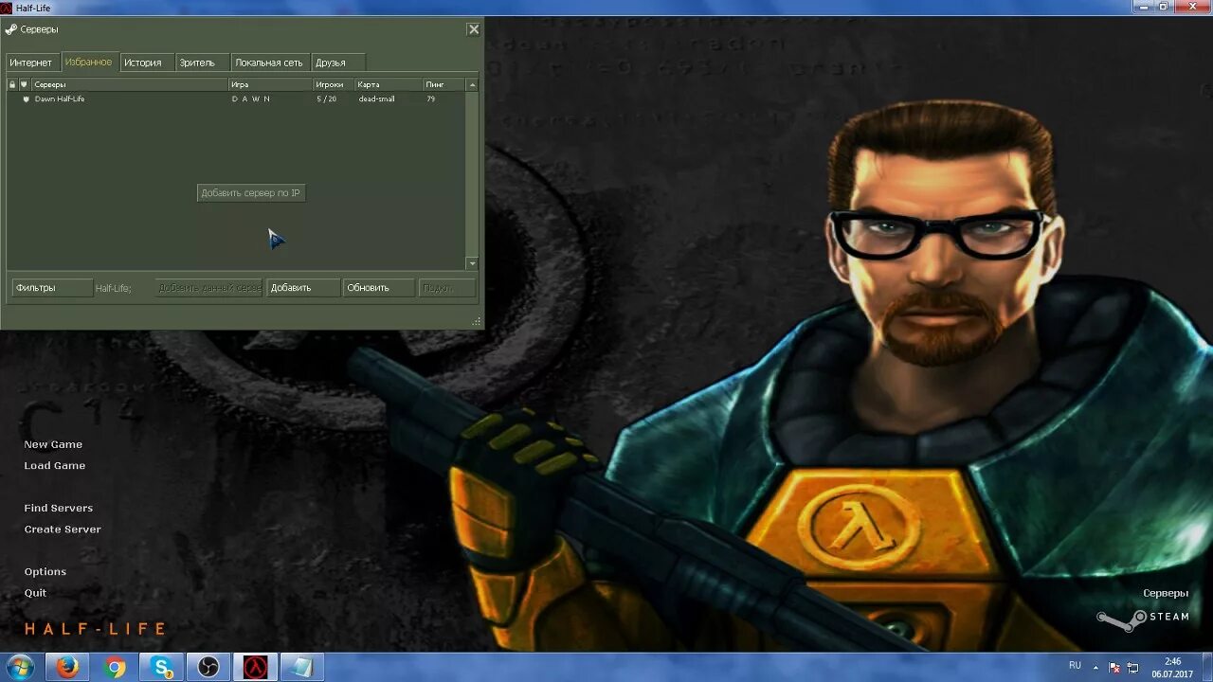Open the Интернет servers tab
Image resolution: width=1213 pixels, height=682 pixels.
31,63
